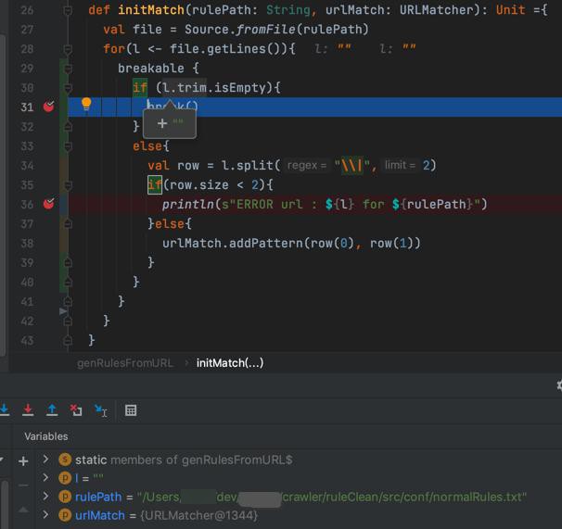Expand static members of genRulesFromURL$
Viewport: 562px width, 529px height.
45,459
